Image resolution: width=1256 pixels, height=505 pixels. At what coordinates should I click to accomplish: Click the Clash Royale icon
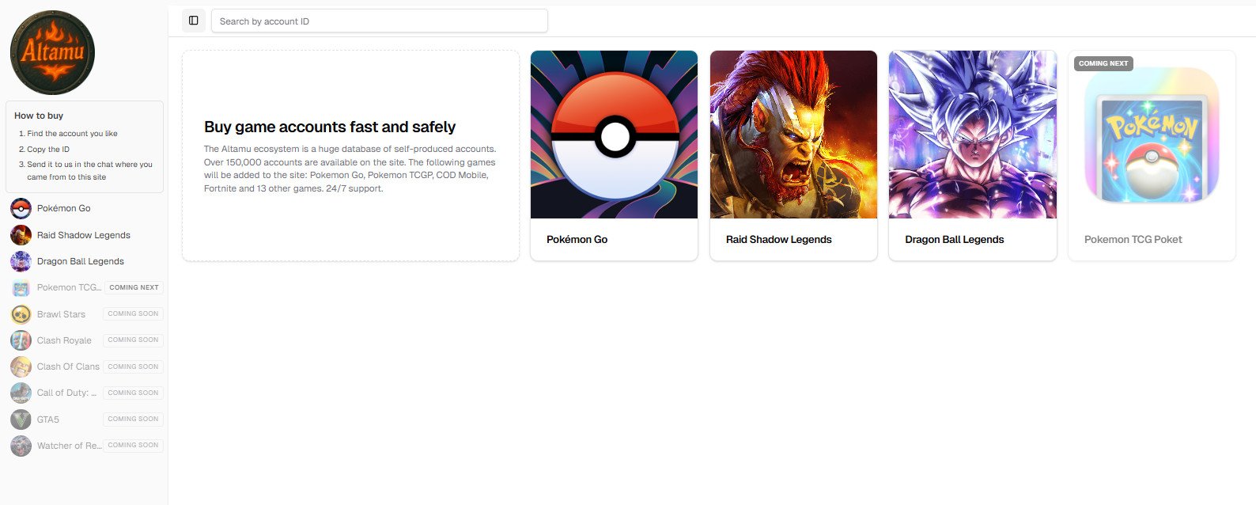point(21,340)
